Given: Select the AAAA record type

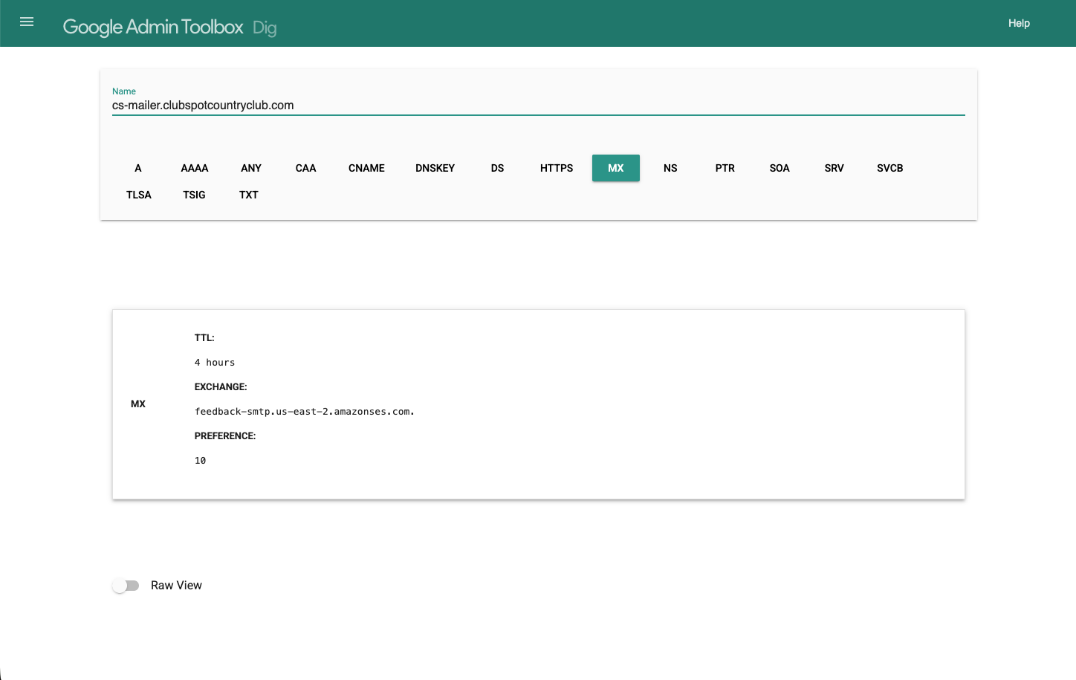Looking at the screenshot, I should click(x=195, y=168).
